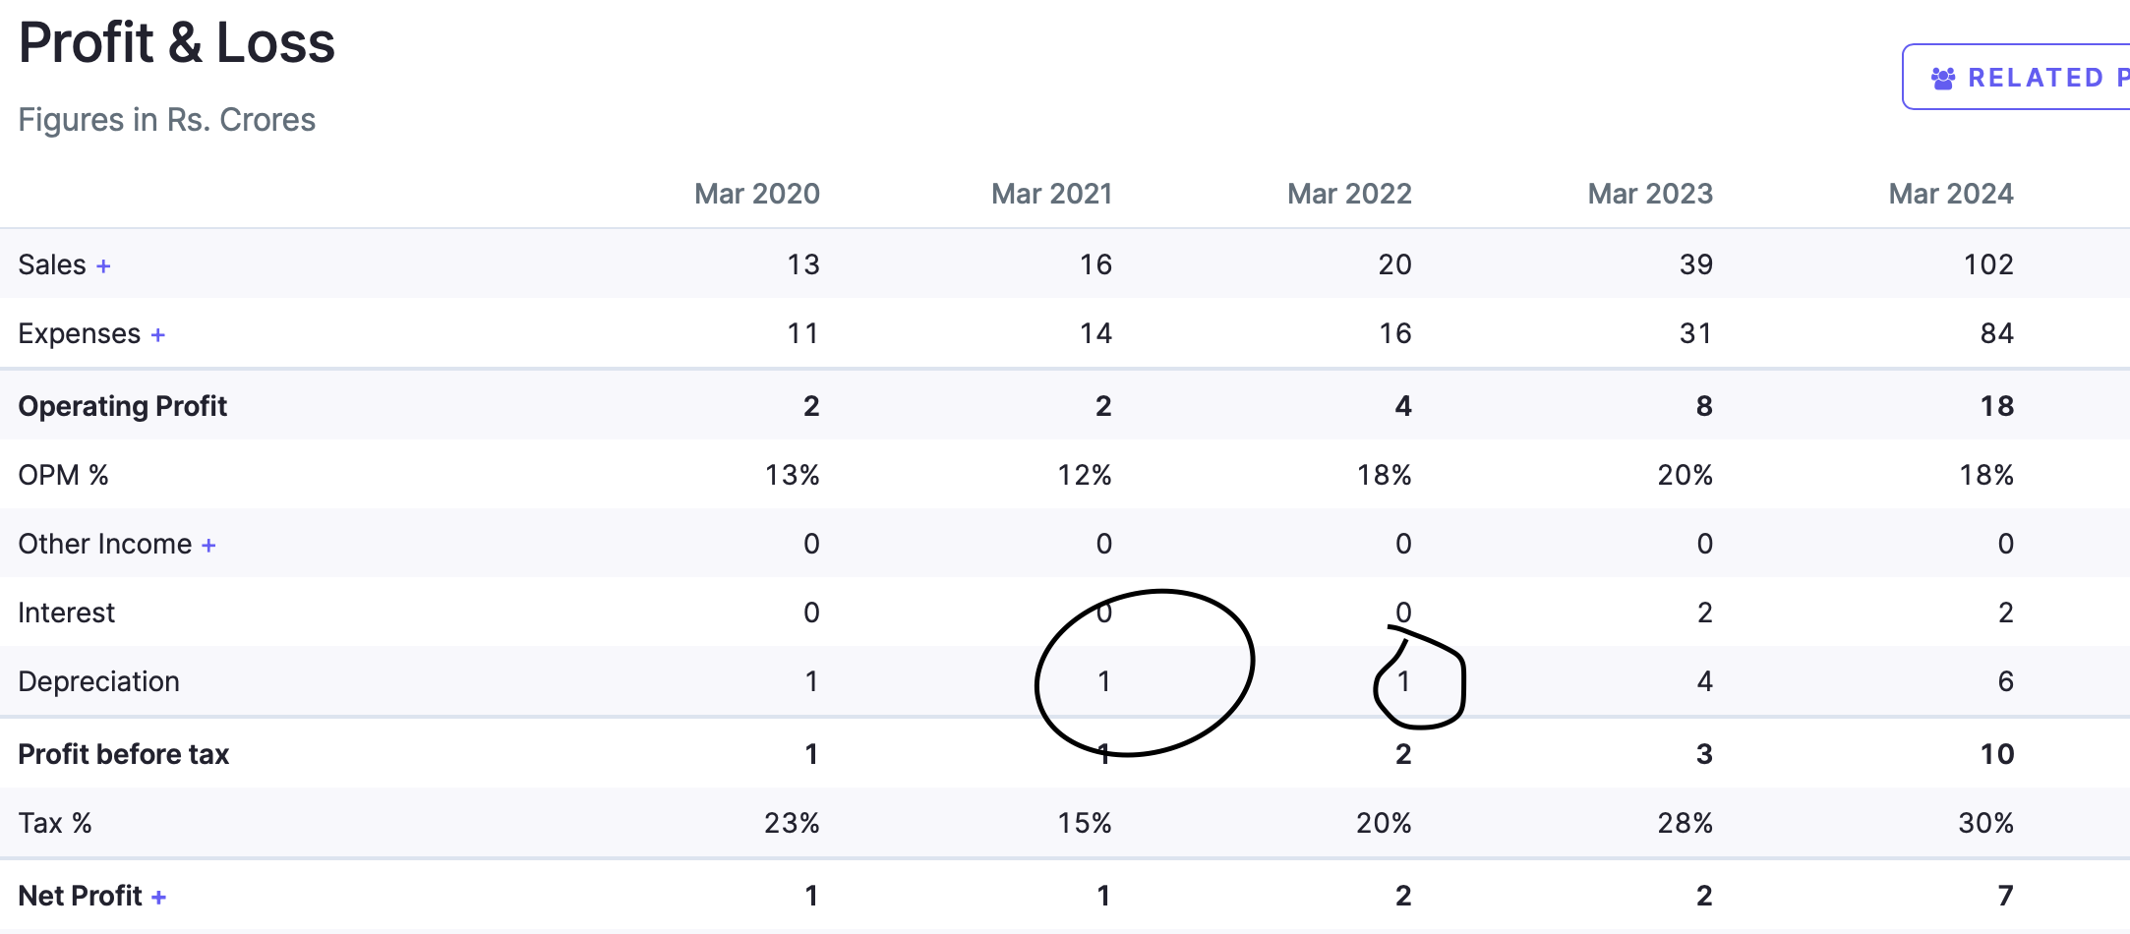
Task: Click the Interest row label
Action: pos(66,613)
